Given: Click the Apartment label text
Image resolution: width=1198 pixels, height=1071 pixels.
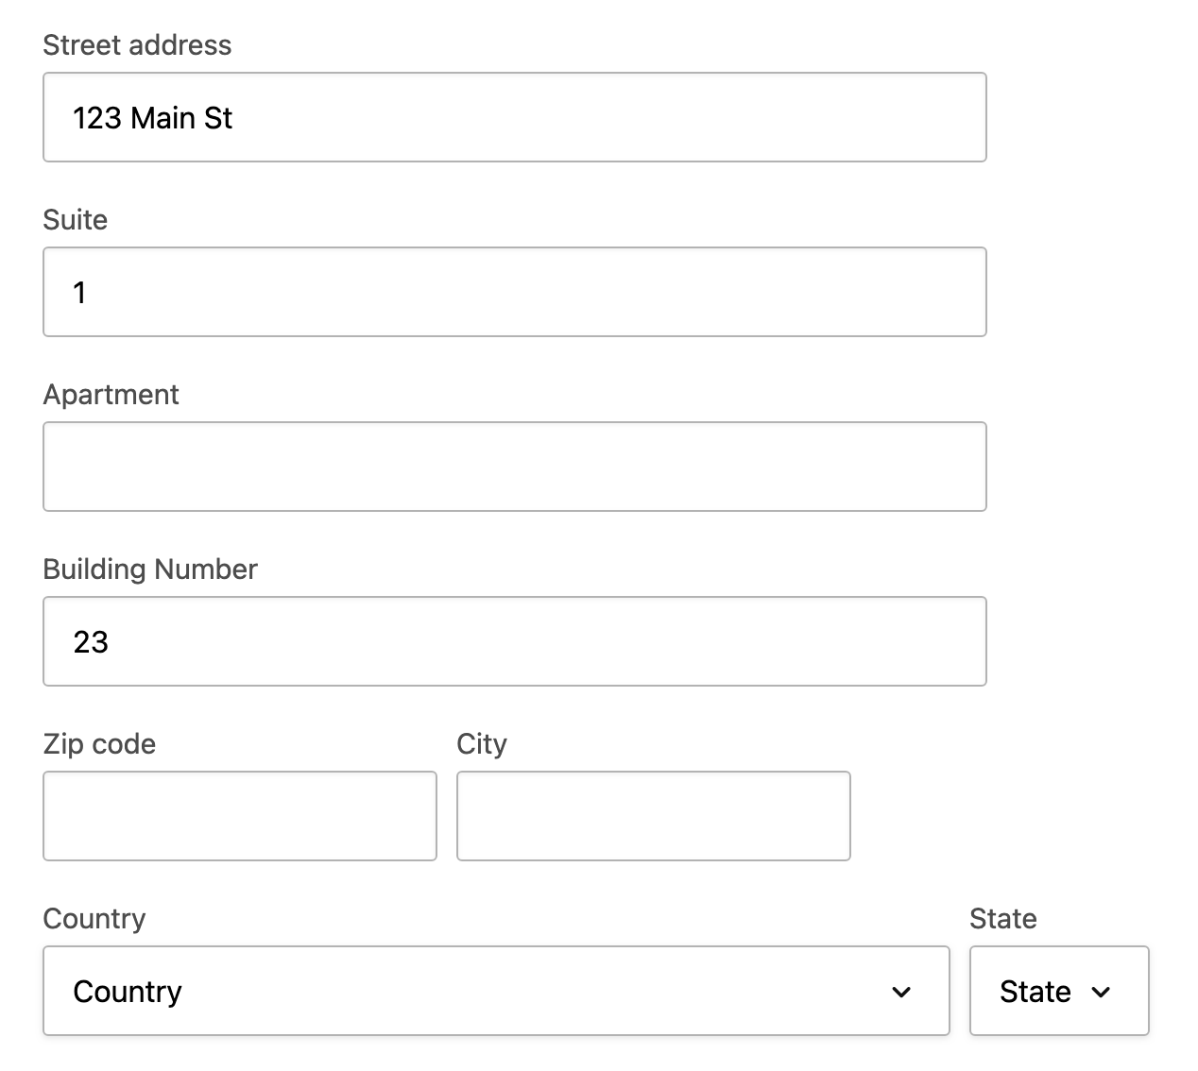Looking at the screenshot, I should click(x=111, y=395).
